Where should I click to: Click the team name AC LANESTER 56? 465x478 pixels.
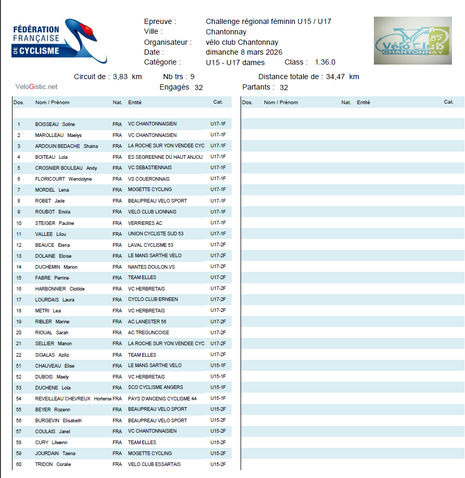pos(147,322)
